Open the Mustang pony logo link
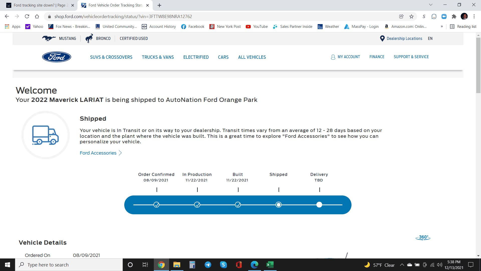The width and height of the screenshot is (481, 271). point(49,38)
